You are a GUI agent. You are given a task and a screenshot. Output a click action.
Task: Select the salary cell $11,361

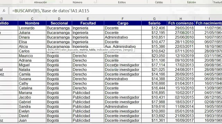pos(154,120)
